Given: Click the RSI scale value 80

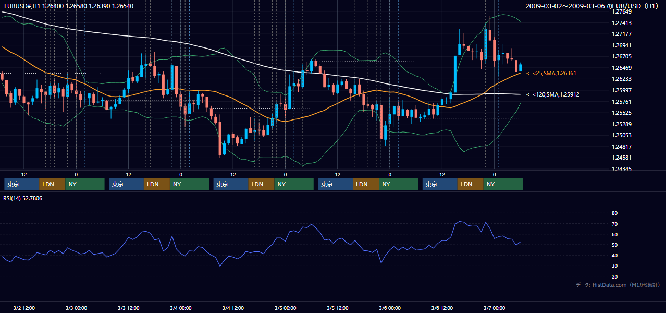Looking at the screenshot, I should [x=614, y=213].
